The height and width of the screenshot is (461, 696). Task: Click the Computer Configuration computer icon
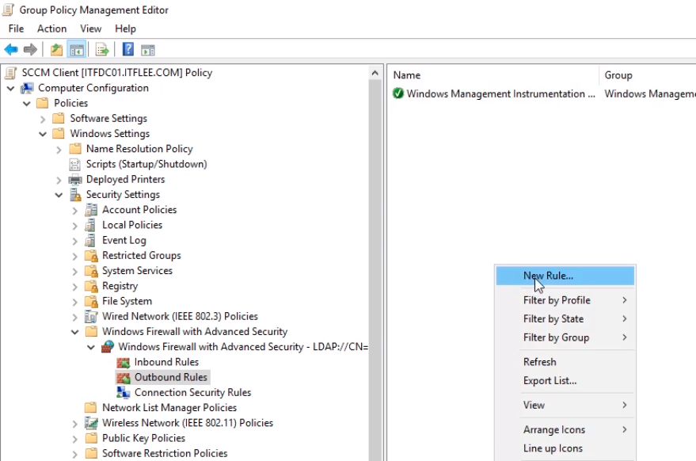pos(27,88)
